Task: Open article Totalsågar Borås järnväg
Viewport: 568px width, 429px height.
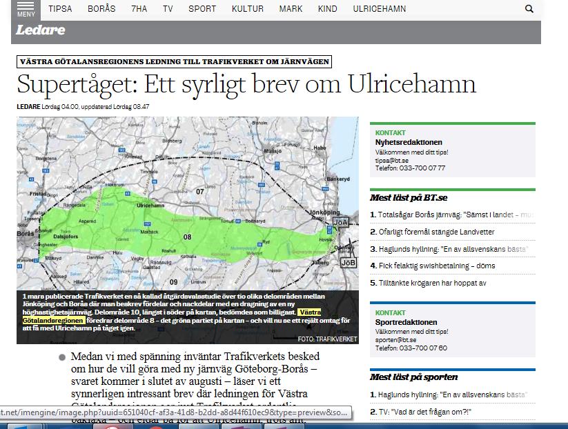Action: coord(453,215)
